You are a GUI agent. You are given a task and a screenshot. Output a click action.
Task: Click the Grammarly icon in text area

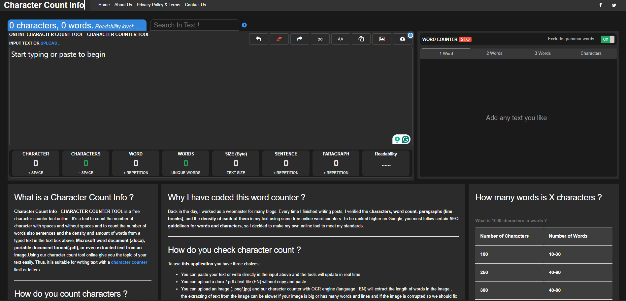tap(406, 139)
